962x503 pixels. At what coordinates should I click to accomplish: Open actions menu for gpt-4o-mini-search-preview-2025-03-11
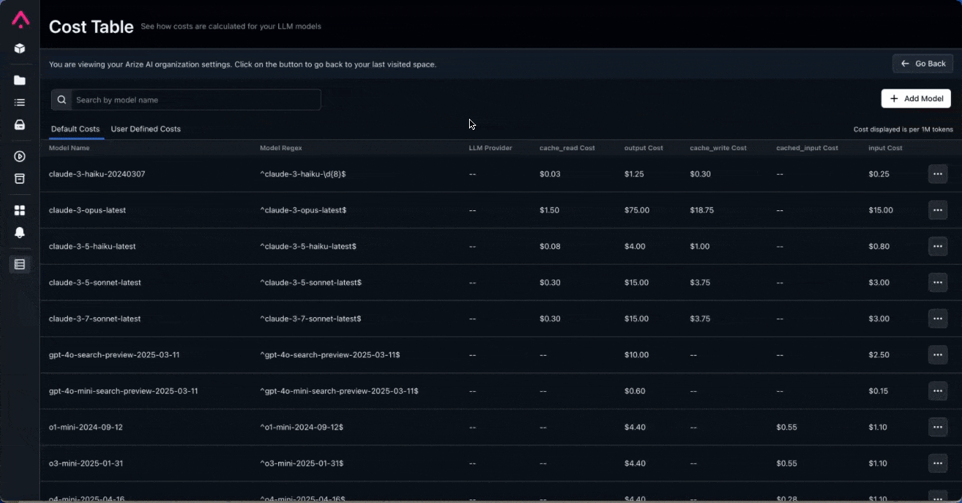coord(938,391)
